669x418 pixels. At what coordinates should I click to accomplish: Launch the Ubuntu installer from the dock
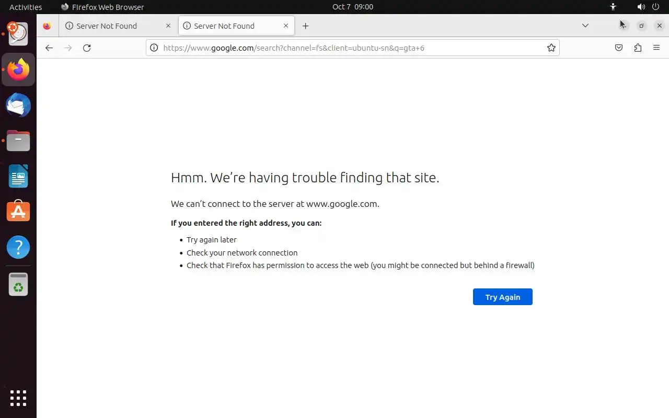coord(18,34)
